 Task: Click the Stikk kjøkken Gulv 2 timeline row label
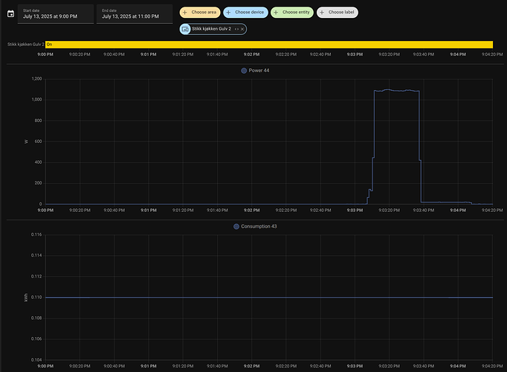pos(25,45)
